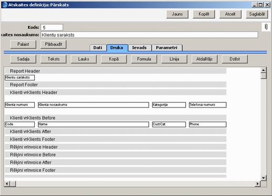Click horizontal scrollbar left arrow

click(7, 184)
